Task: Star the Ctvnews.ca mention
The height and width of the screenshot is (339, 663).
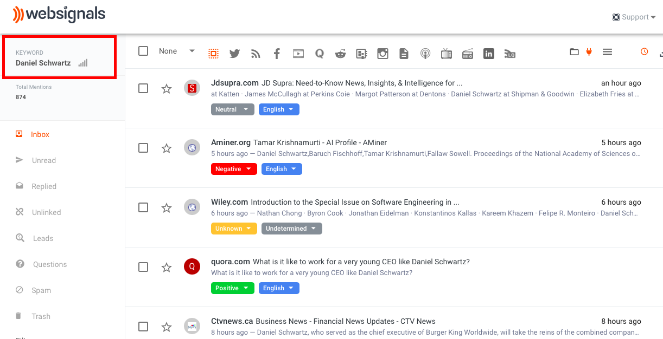Action: pyautogui.click(x=167, y=327)
